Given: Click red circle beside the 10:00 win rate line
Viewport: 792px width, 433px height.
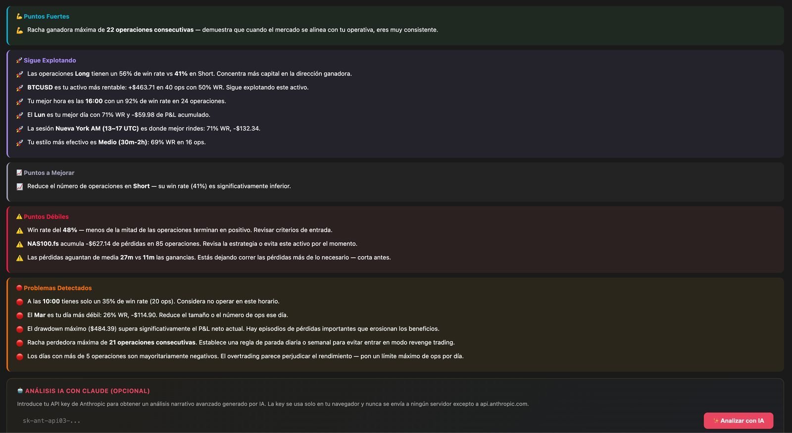Looking at the screenshot, I should tap(20, 302).
